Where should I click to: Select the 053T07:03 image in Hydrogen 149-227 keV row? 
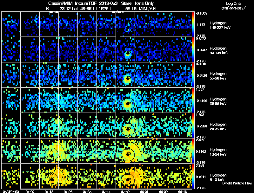coord(11,24)
